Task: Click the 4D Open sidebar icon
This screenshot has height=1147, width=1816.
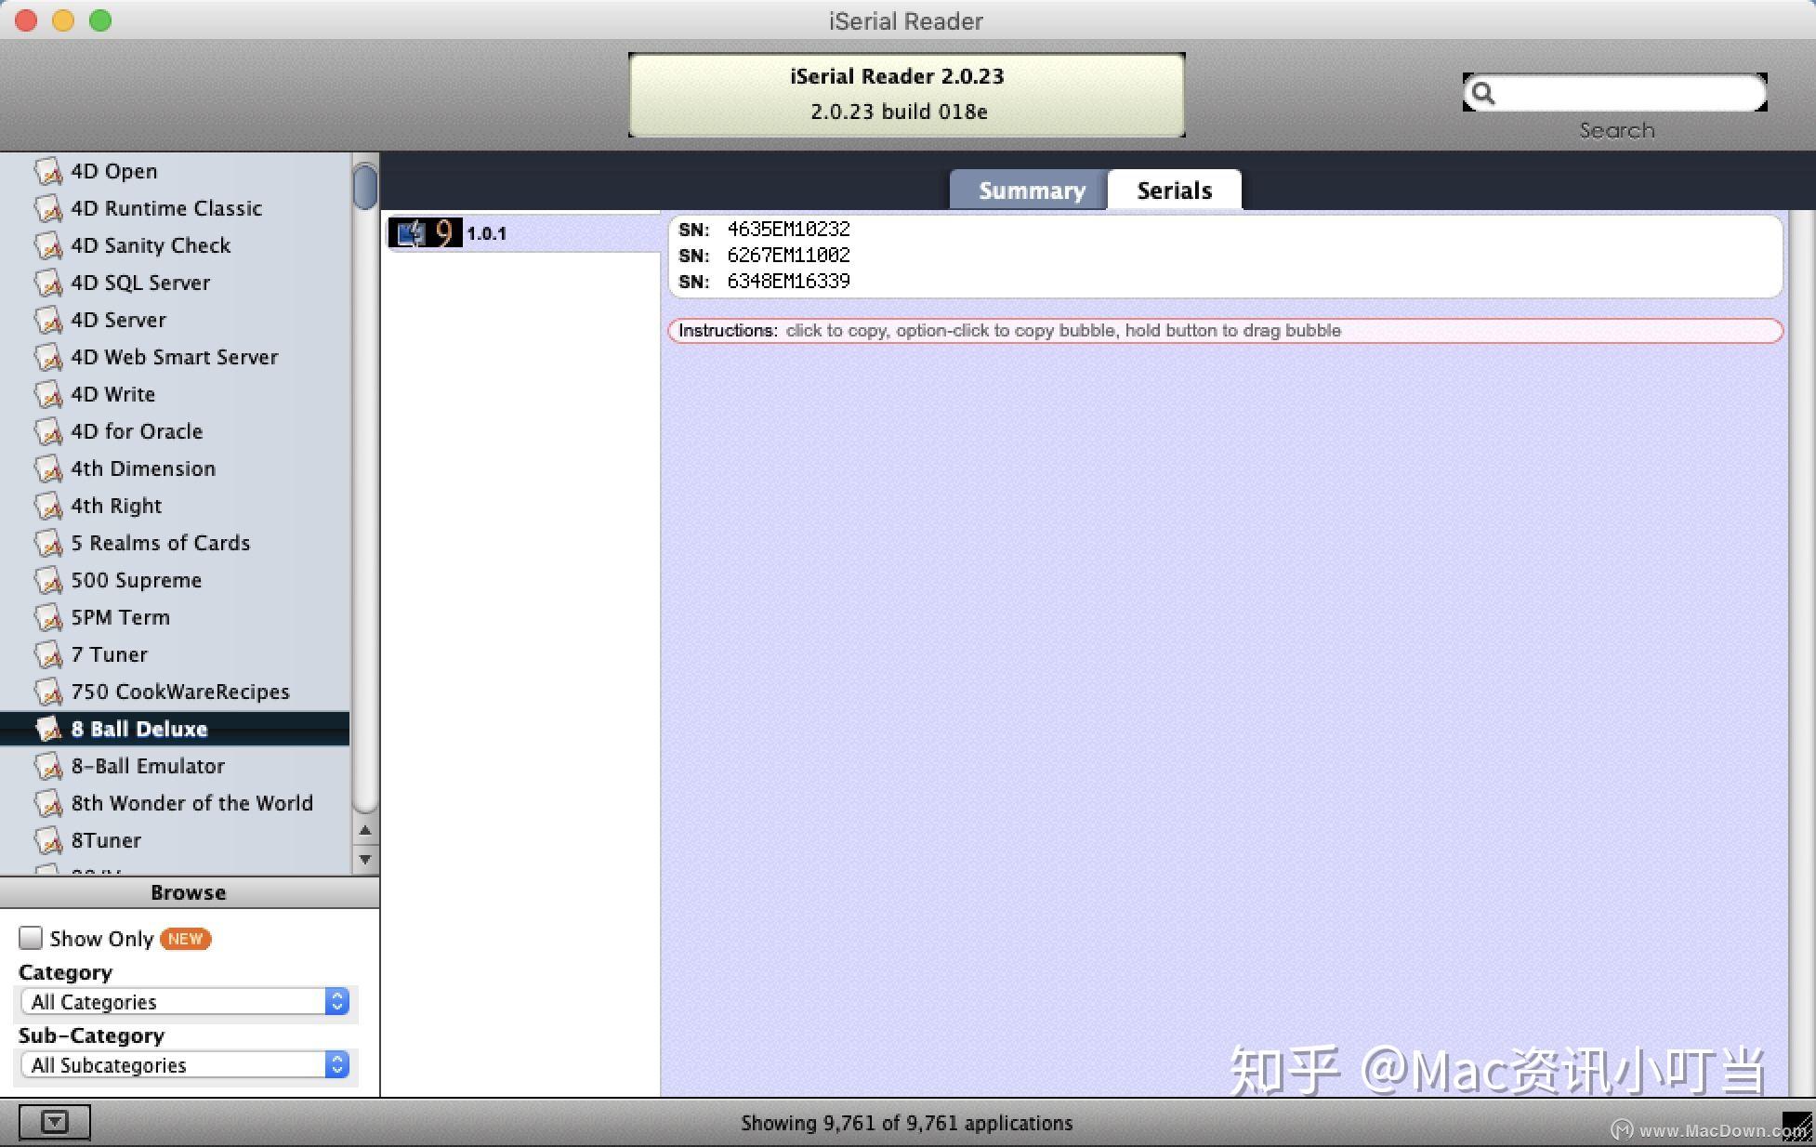Action: 48,170
